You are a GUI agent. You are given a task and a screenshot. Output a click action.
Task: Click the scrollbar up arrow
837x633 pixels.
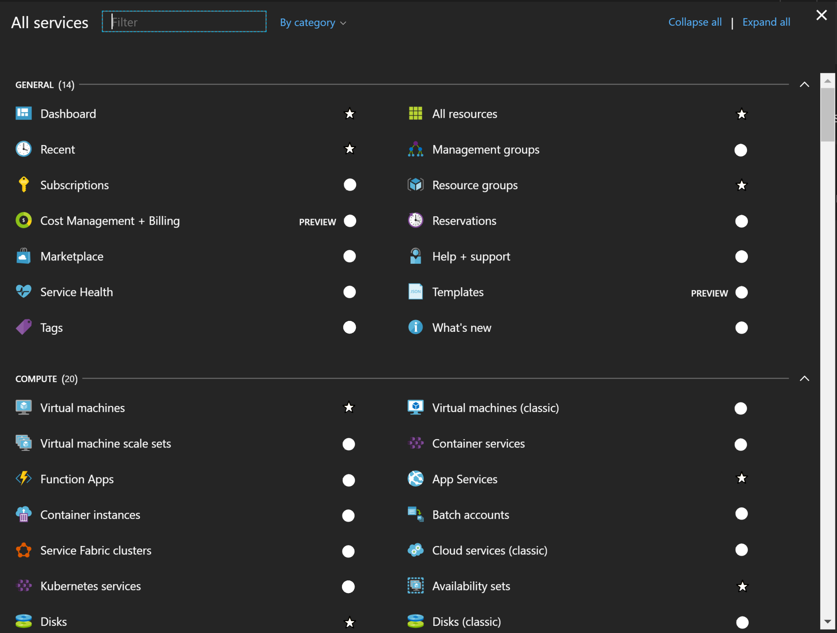tap(827, 81)
